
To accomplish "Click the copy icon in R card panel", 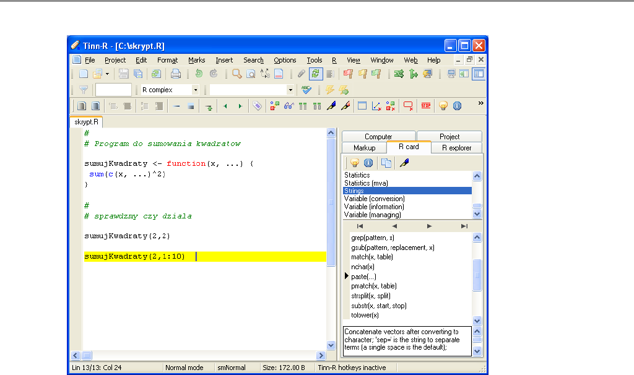I will (386, 163).
